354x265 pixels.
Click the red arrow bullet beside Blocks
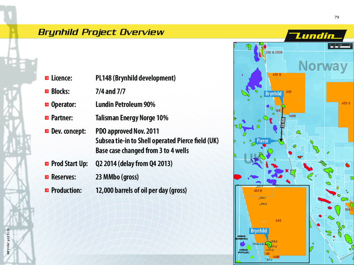[x=47, y=91]
